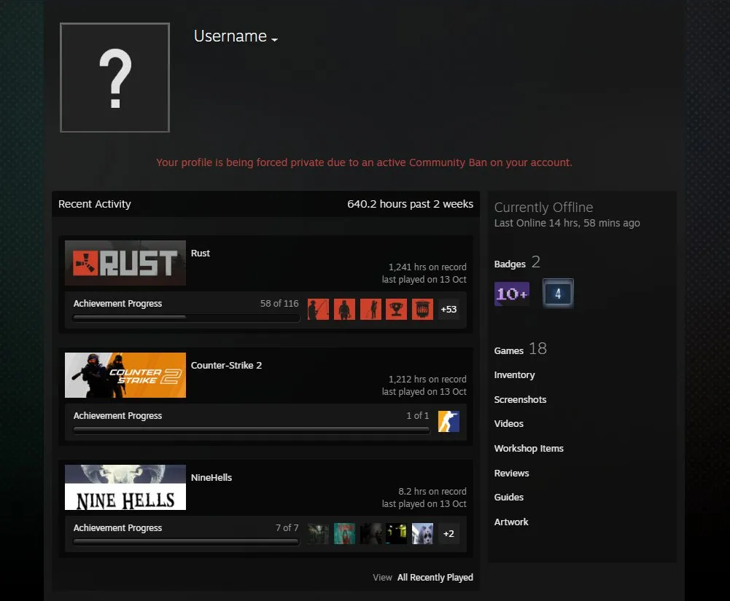Select the Counter-Strike 2 achievement icon
730x601 pixels.
pos(449,422)
